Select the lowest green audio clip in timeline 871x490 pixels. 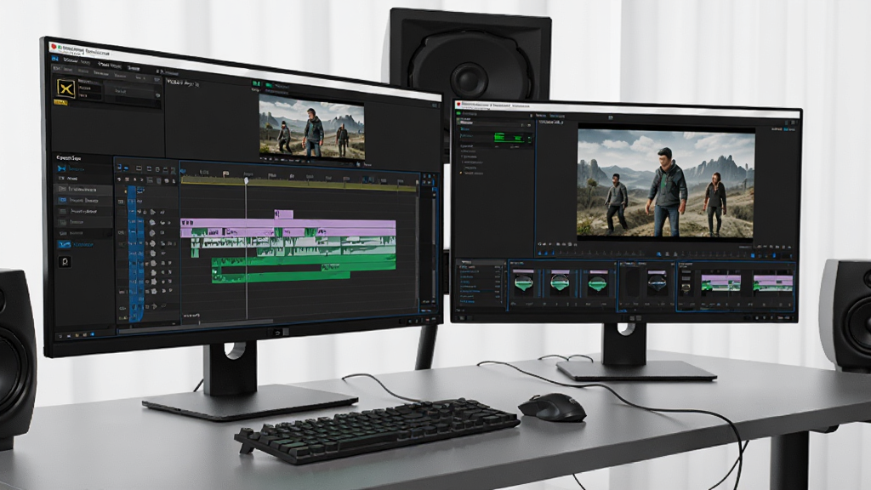pos(281,276)
